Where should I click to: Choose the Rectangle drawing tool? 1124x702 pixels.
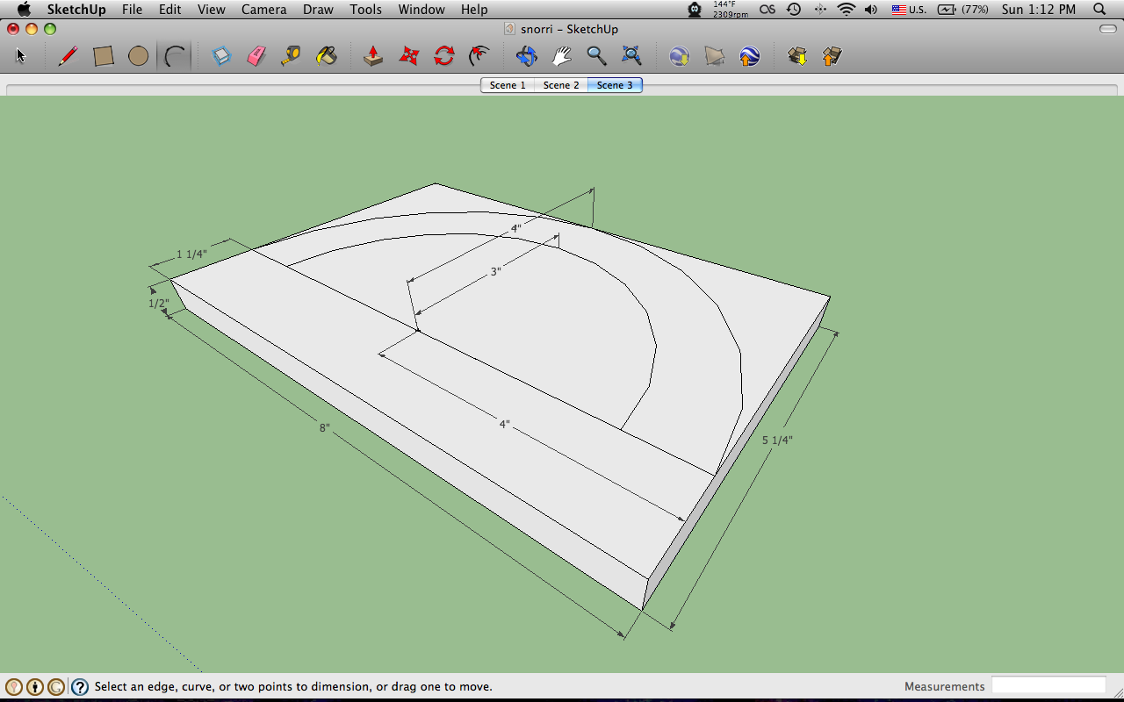point(104,56)
